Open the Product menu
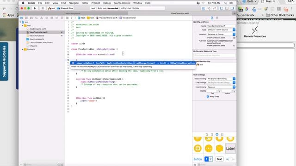 click(96, 3)
